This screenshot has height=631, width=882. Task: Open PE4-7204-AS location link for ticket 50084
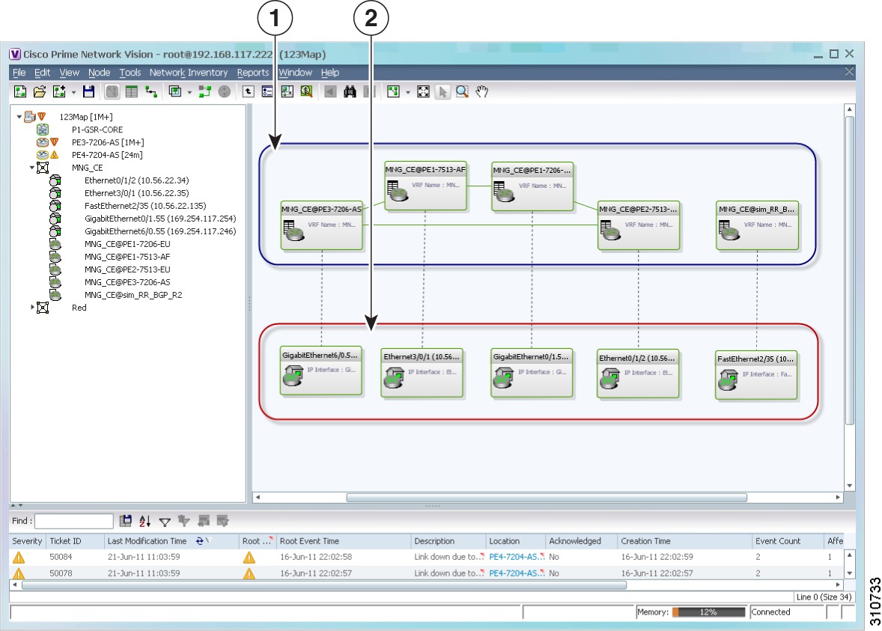coord(516,557)
